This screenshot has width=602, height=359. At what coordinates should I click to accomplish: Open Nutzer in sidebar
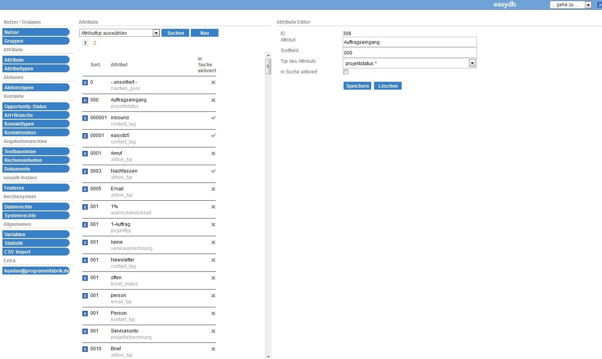tap(36, 32)
